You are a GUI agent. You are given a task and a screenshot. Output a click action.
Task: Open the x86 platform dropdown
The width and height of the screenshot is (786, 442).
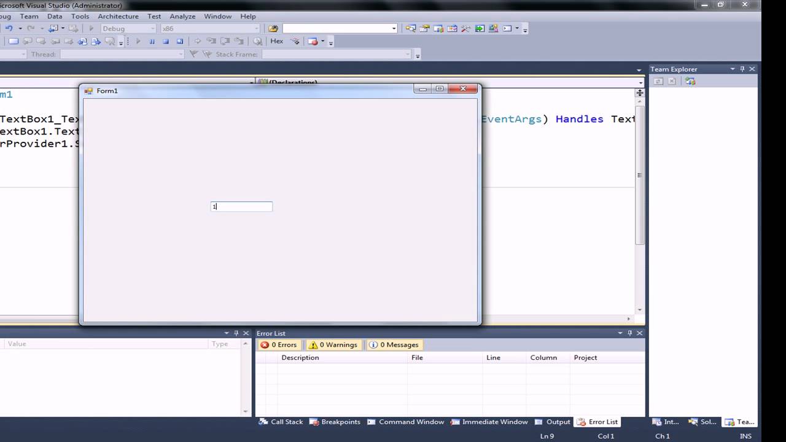(x=256, y=28)
